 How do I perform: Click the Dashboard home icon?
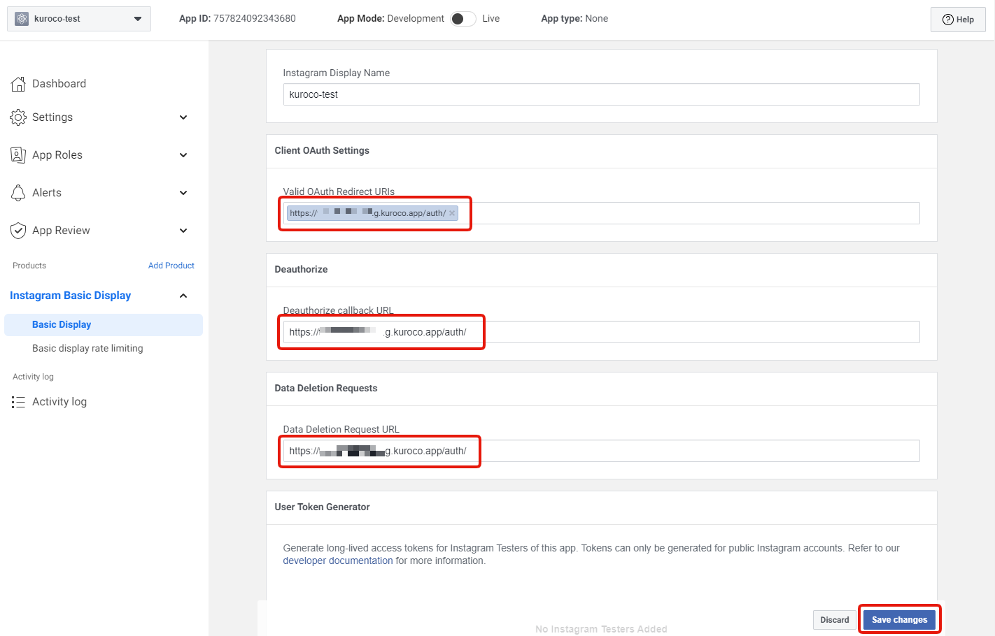18,83
